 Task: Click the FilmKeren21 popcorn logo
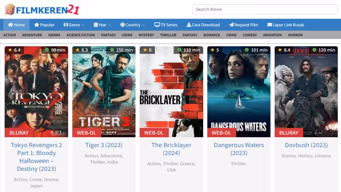(9, 9)
